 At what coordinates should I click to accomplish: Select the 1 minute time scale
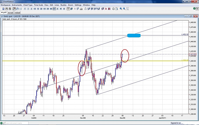click(x=28, y=9)
